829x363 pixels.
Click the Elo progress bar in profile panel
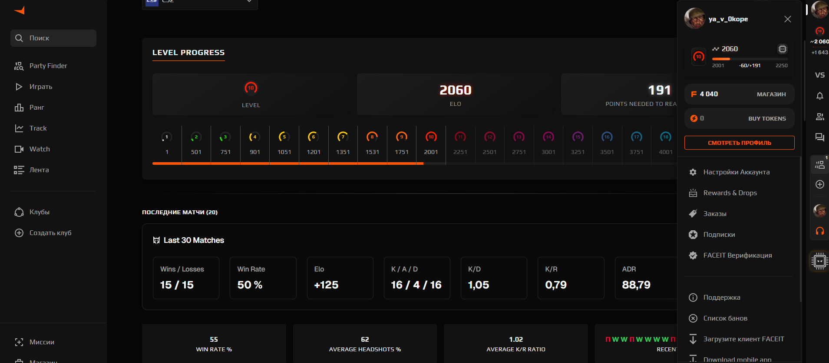[x=750, y=59]
